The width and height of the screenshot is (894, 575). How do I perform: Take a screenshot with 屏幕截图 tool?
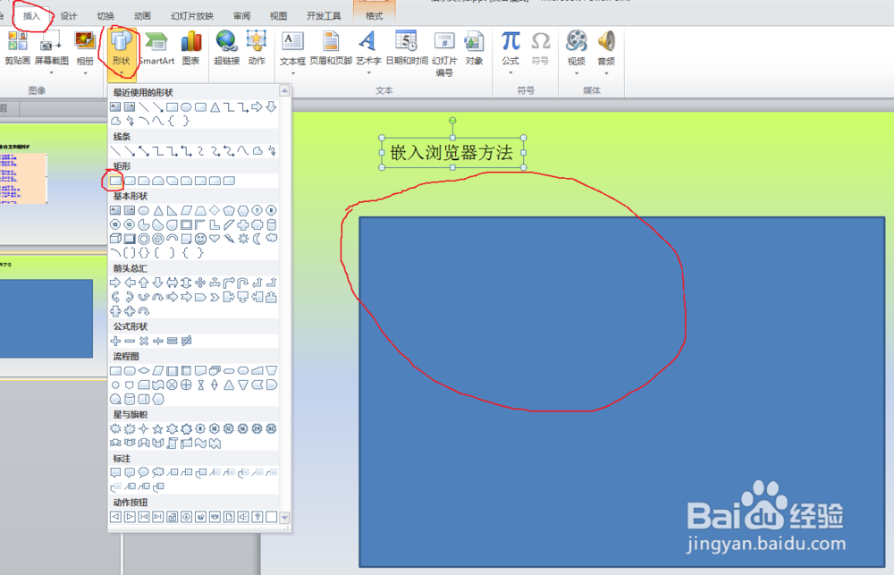click(x=51, y=47)
